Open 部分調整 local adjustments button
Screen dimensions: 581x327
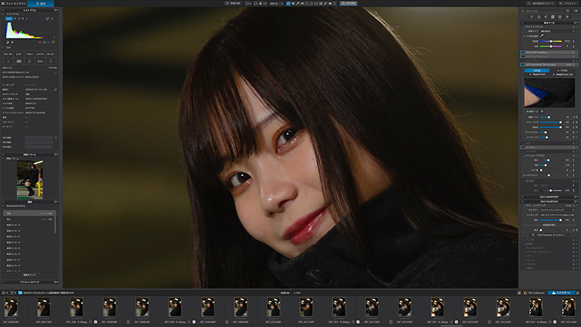coord(349,4)
